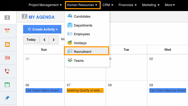Expand the More menu
188x106 pixels.
pos(170,5)
